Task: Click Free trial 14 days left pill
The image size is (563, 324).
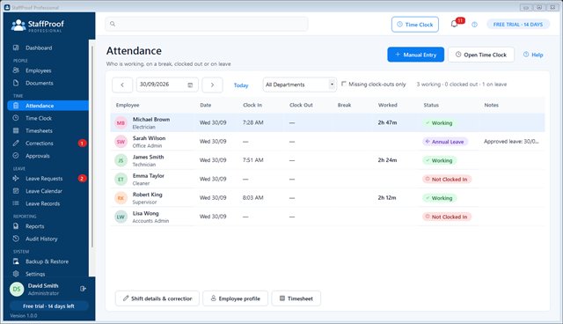Action: click(x=49, y=306)
